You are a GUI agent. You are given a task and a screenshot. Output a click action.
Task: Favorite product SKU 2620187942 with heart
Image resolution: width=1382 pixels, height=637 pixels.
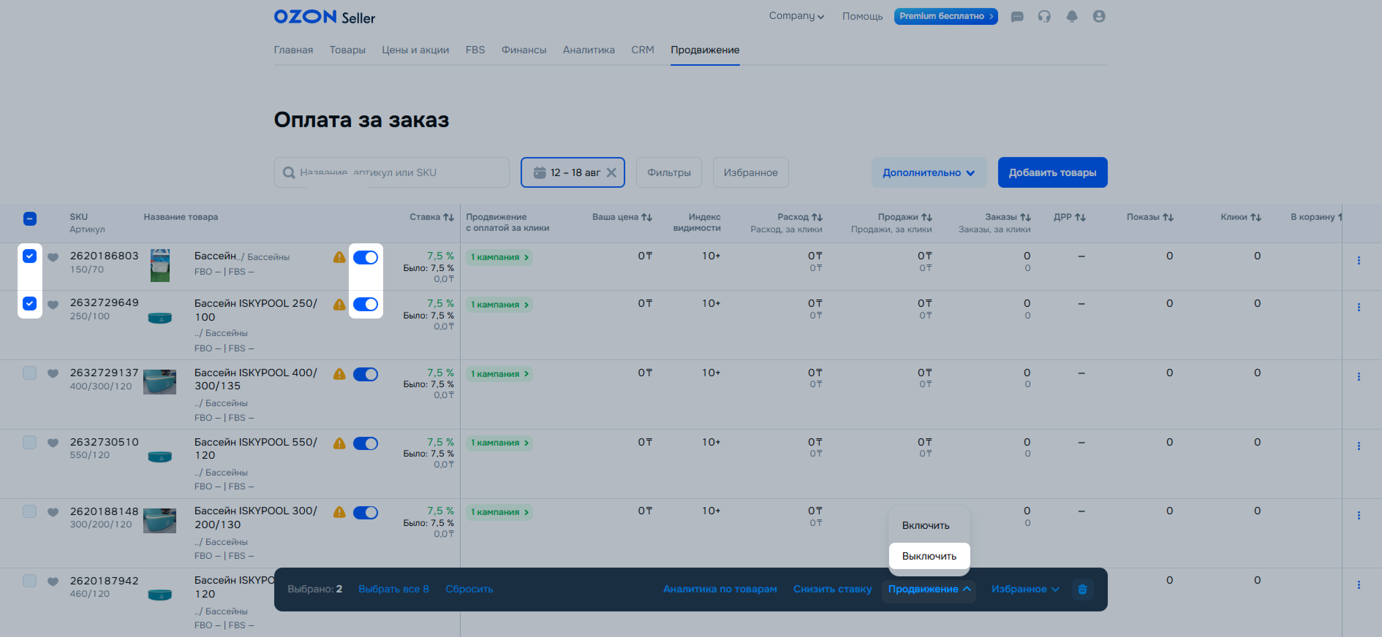pyautogui.click(x=53, y=581)
